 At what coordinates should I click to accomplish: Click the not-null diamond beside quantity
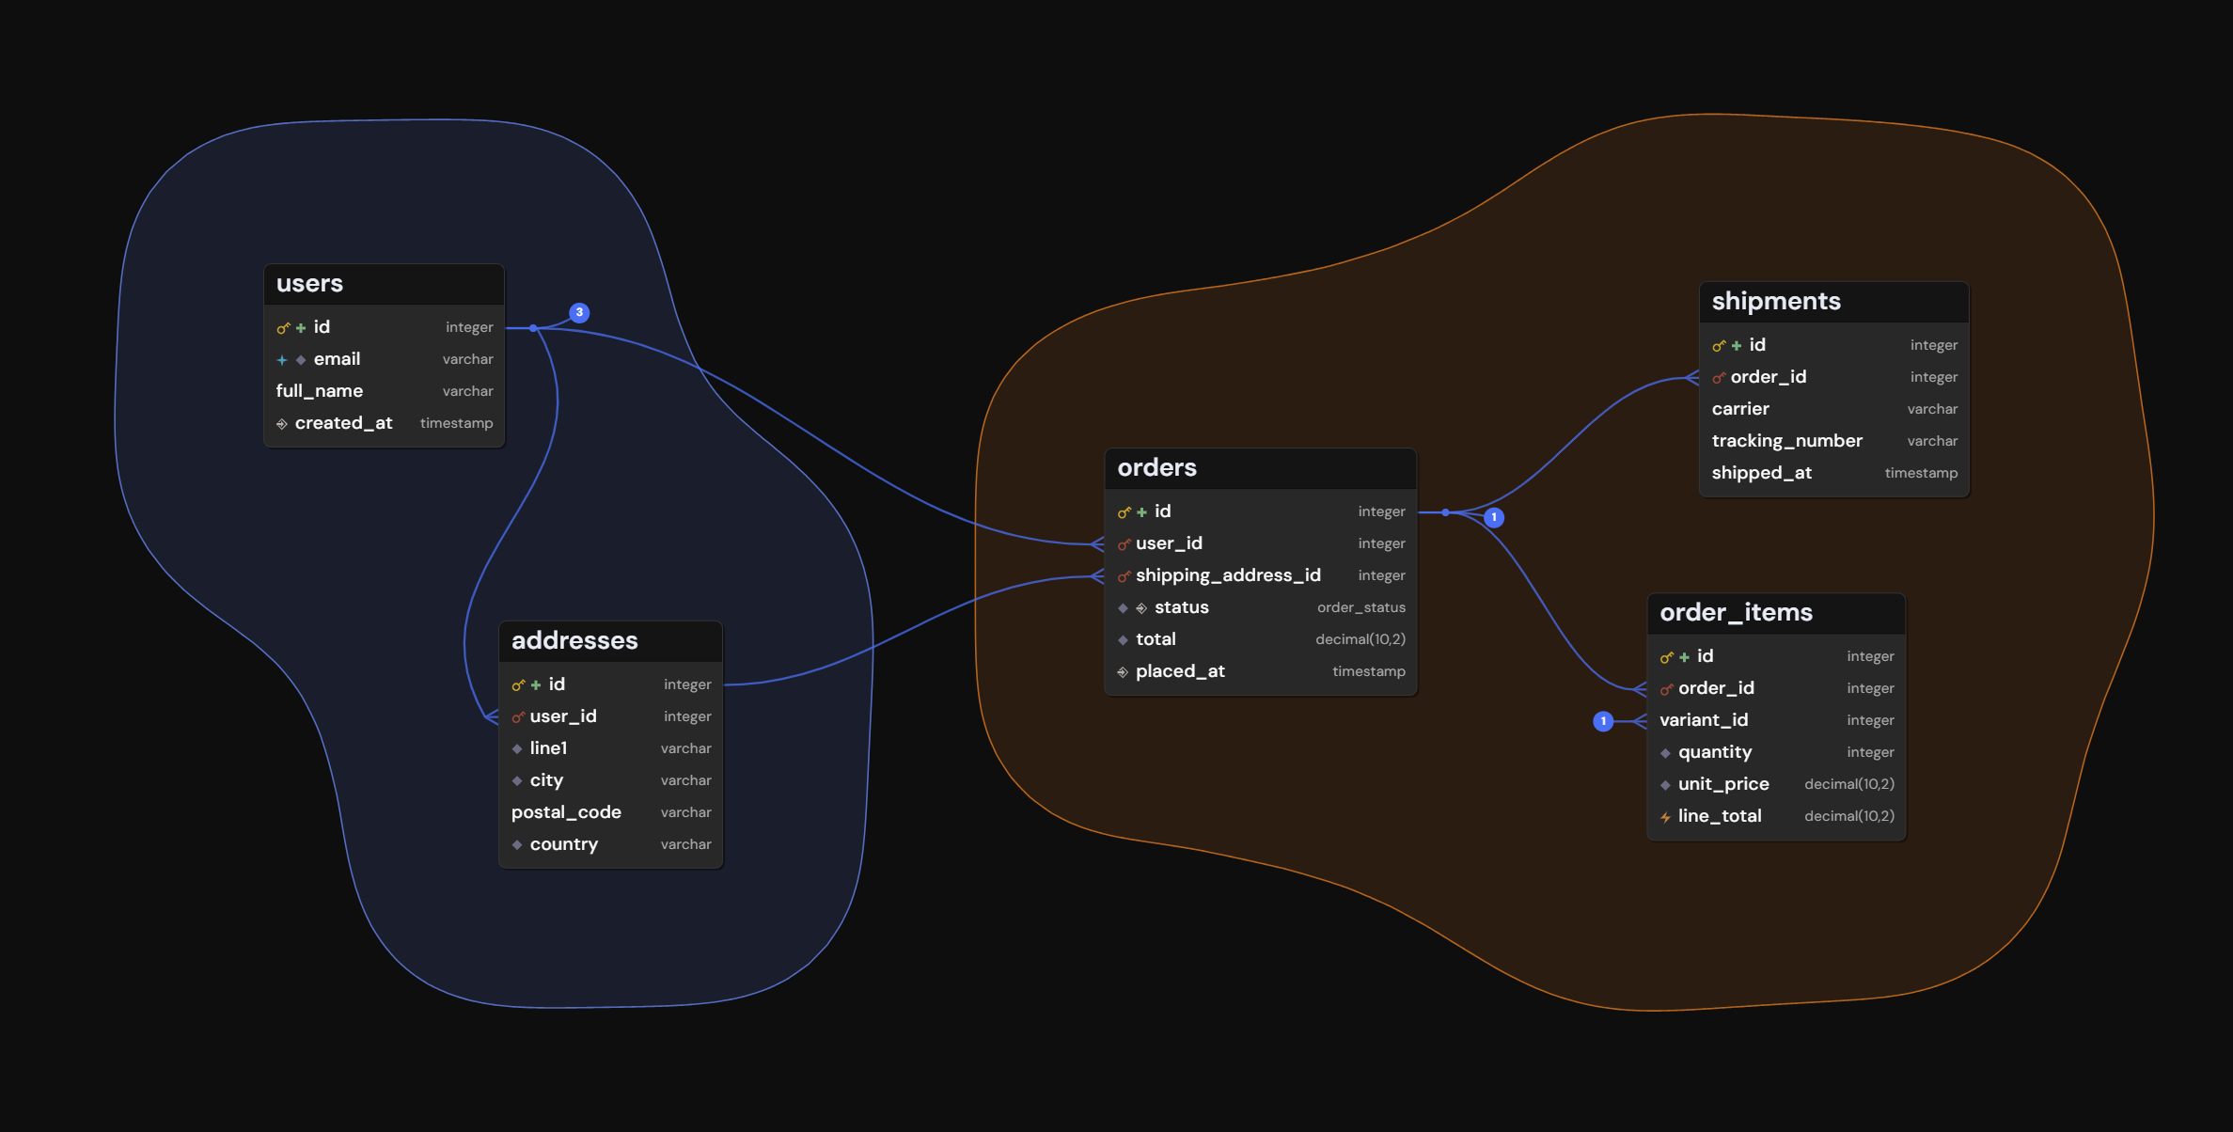pyautogui.click(x=1665, y=753)
